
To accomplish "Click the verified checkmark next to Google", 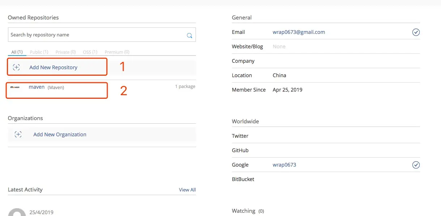I will click(416, 165).
